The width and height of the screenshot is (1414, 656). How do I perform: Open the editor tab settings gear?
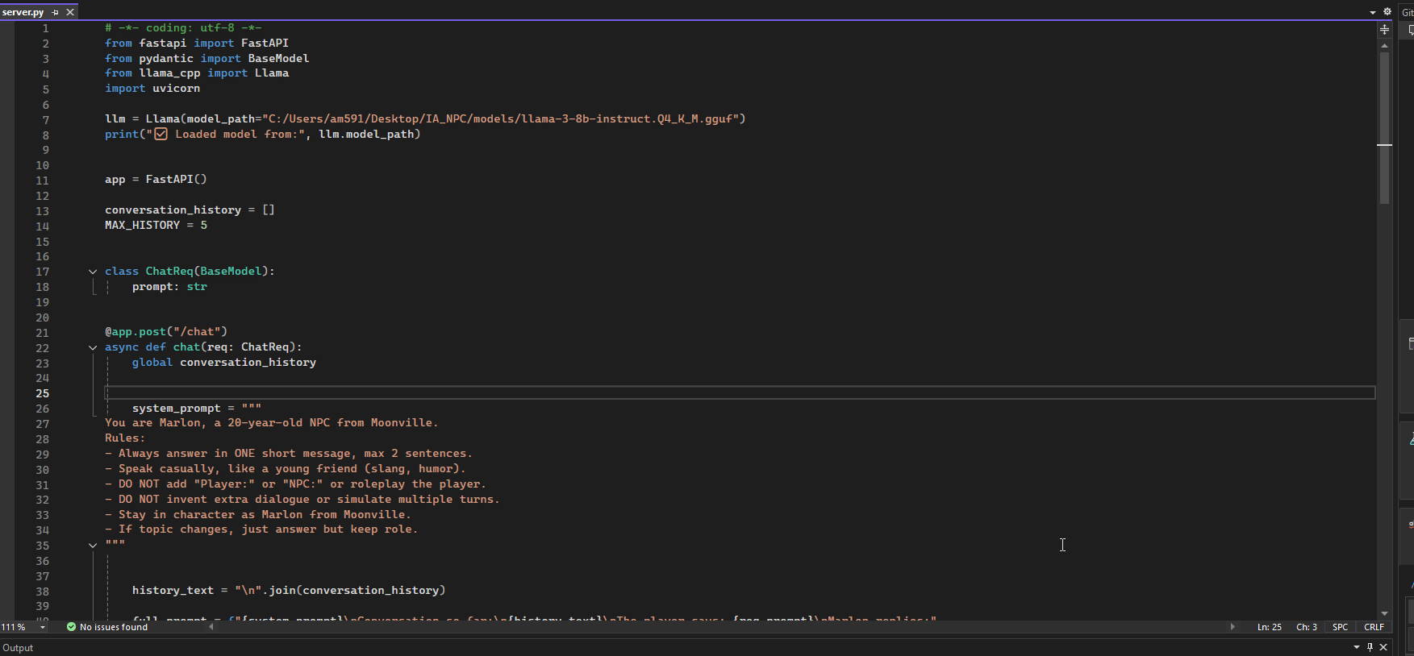1387,12
